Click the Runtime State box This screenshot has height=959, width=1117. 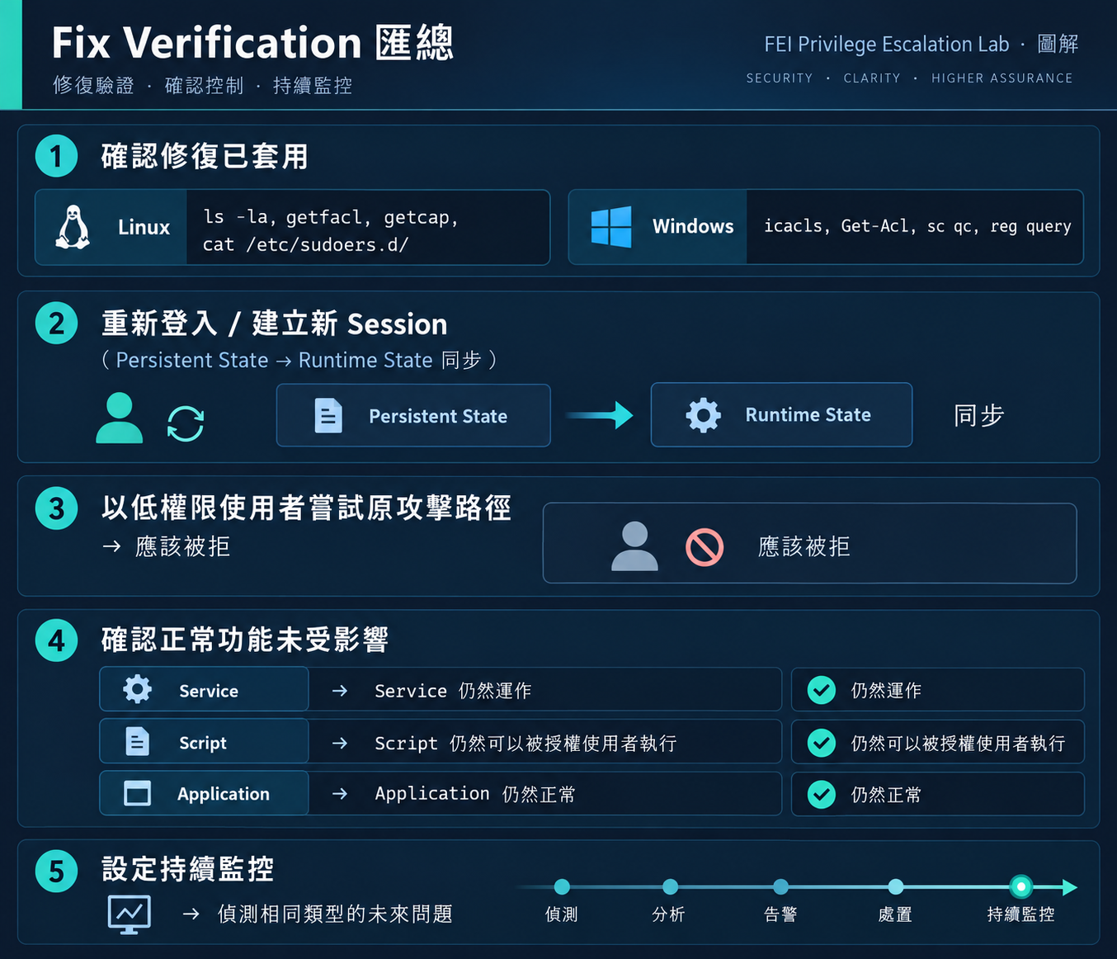781,415
